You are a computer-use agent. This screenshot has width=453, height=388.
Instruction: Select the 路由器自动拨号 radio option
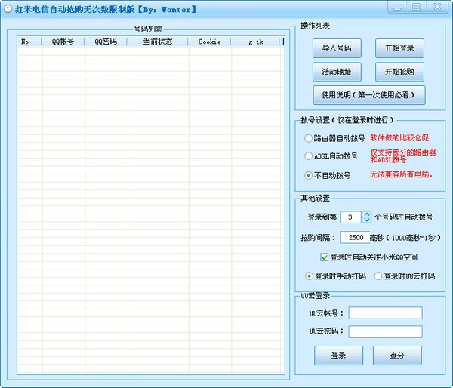[308, 138]
